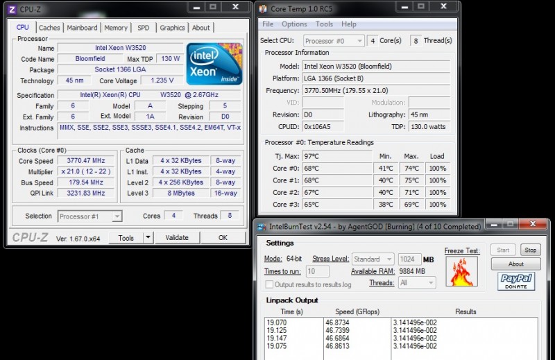Image resolution: width=555 pixels, height=360 pixels.
Task: Open the Stress Level Standard dropdown
Action: [x=373, y=259]
